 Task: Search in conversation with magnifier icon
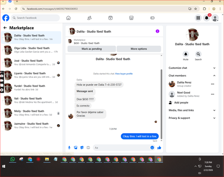(x=198, y=54)
